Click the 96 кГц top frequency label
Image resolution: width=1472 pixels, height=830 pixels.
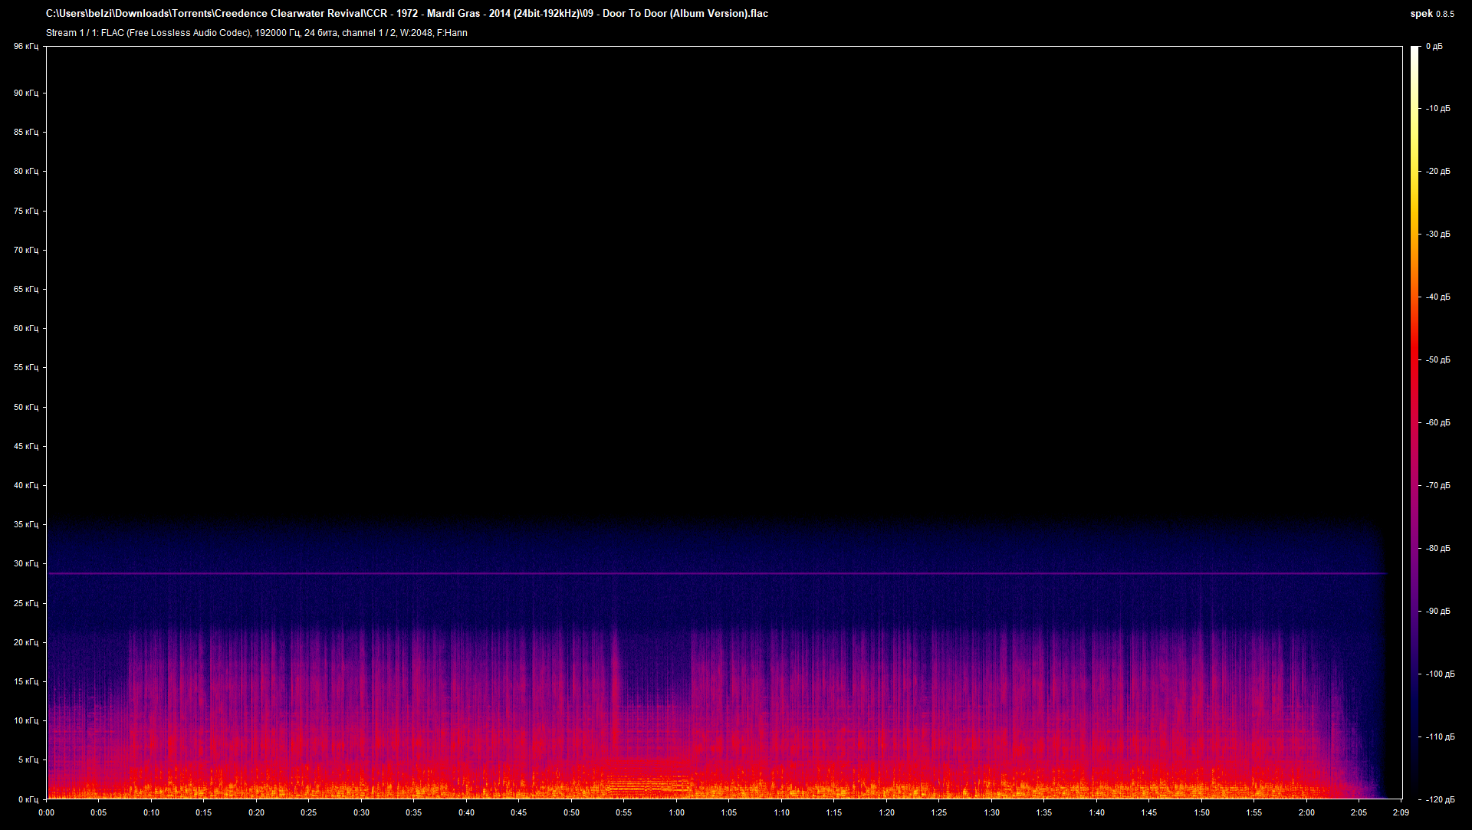tap(25, 46)
